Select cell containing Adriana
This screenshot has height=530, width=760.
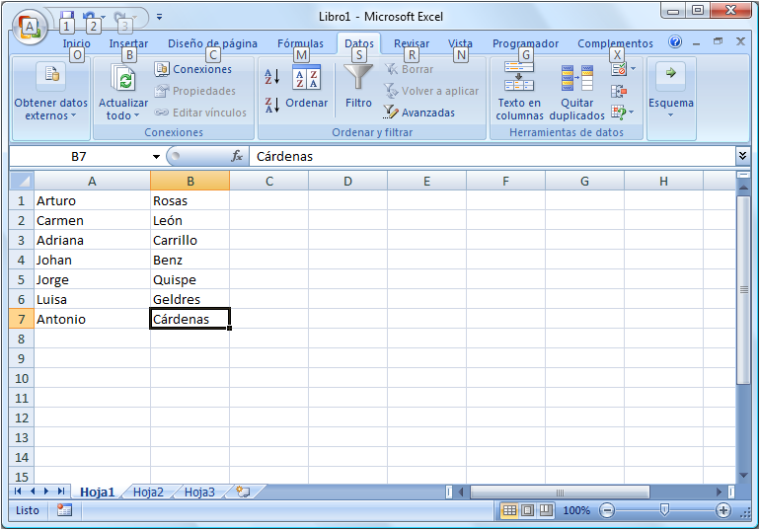tap(92, 240)
